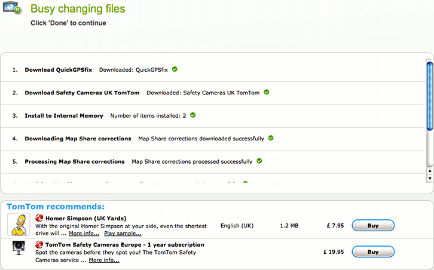Open the Homer Simpson voice thumbnail

pos(18,225)
